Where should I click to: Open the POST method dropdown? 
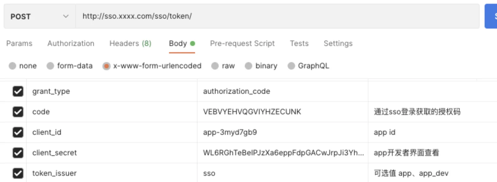pos(39,16)
